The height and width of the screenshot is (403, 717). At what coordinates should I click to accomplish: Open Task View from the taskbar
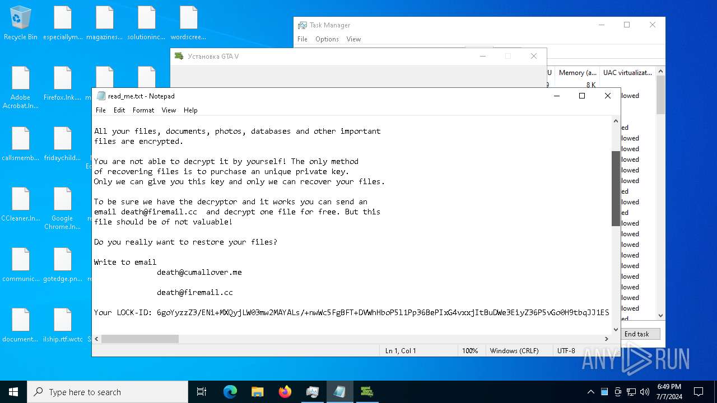click(202, 392)
